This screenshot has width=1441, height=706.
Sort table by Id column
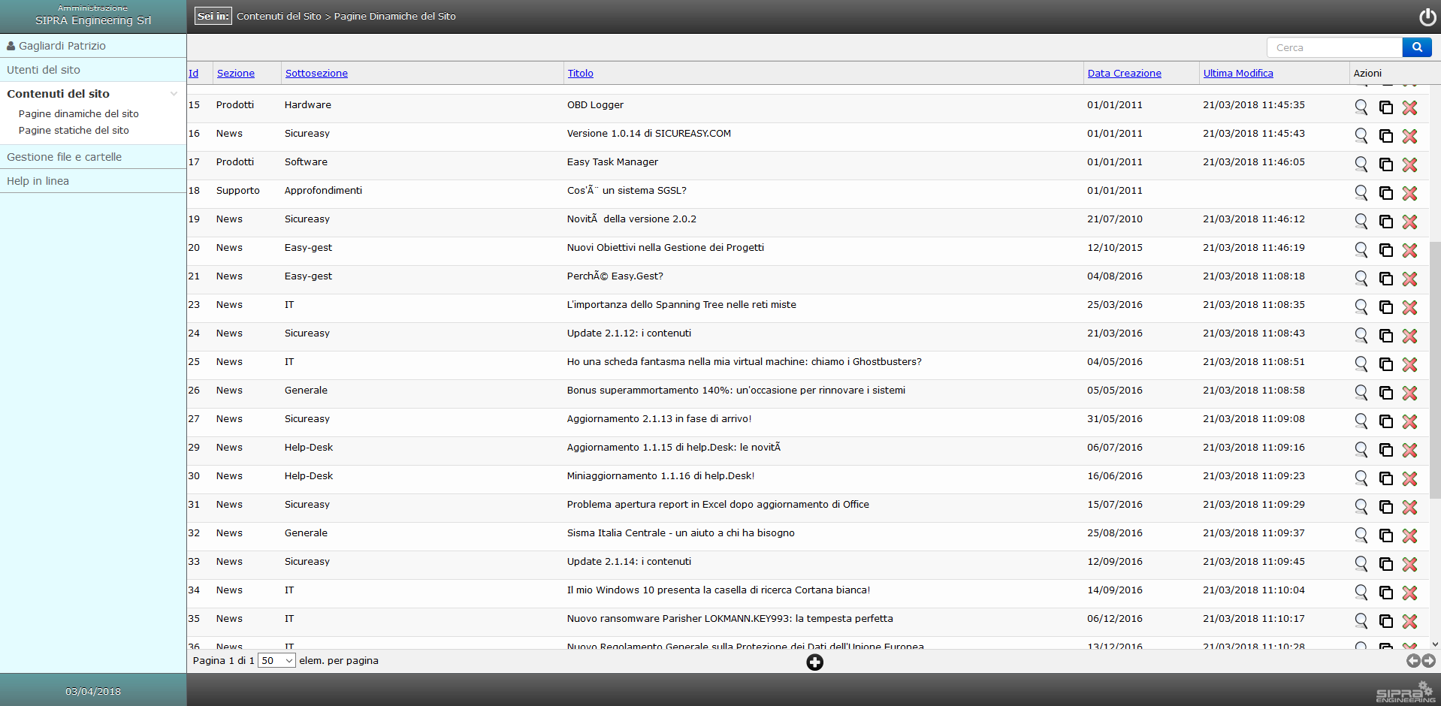click(x=193, y=73)
